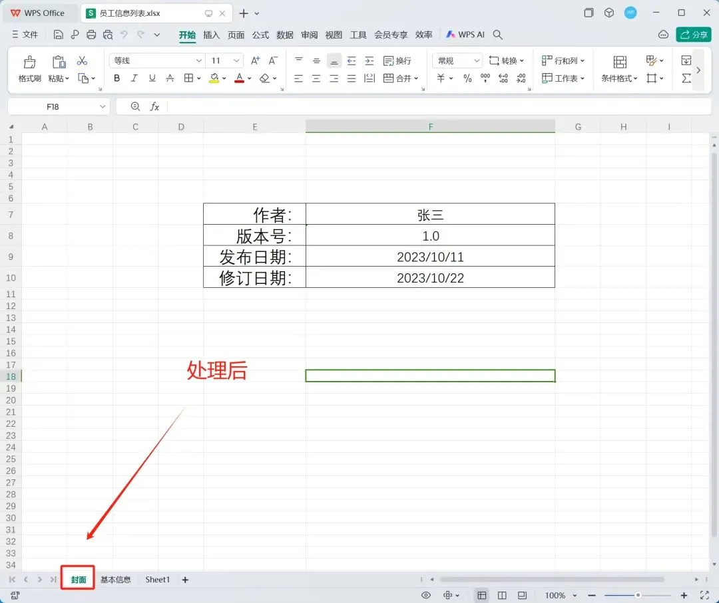Image resolution: width=719 pixels, height=603 pixels.
Task: Open the font name dropdown 等线
Action: (199, 60)
